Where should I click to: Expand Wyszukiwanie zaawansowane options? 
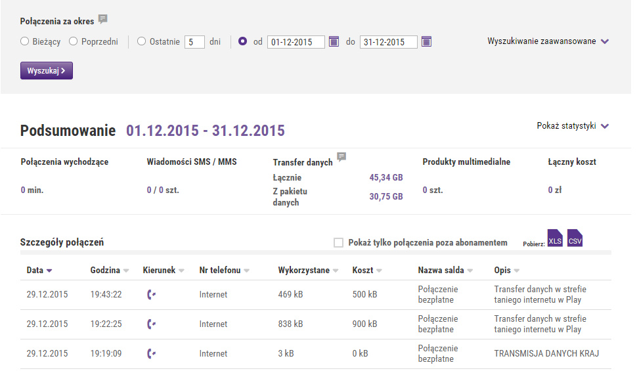548,41
